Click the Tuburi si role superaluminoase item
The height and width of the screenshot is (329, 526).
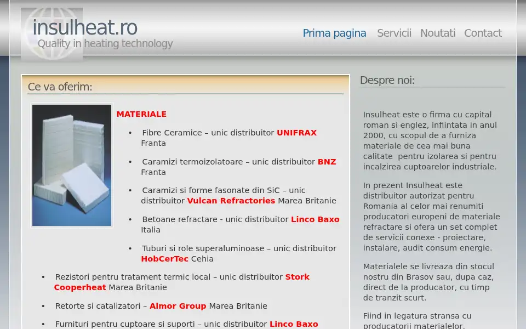[x=238, y=253]
